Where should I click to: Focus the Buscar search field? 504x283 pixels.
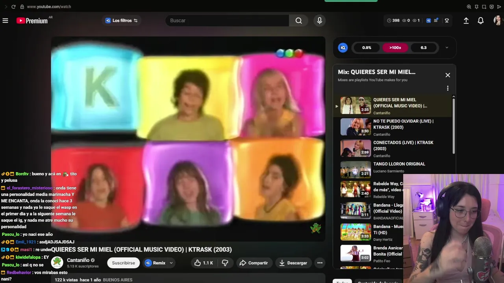pyautogui.click(x=227, y=20)
